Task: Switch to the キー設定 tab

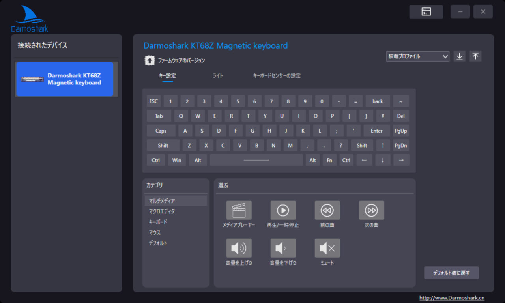Action: pos(168,76)
